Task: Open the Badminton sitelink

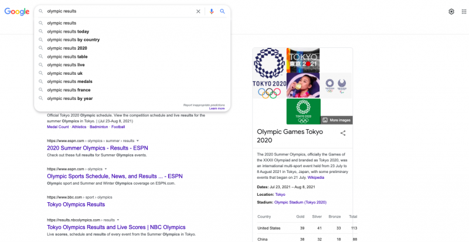Action: [x=98, y=127]
